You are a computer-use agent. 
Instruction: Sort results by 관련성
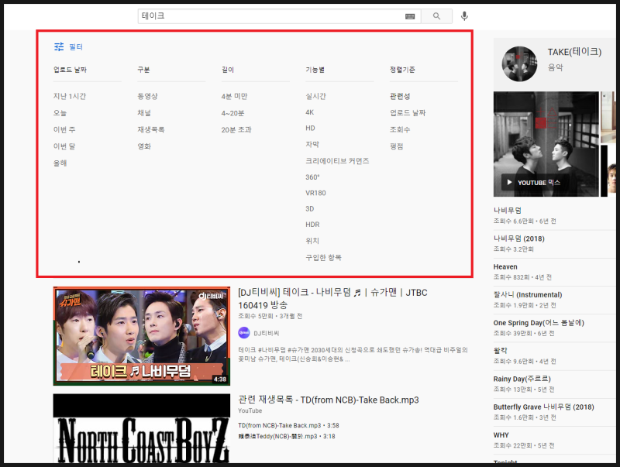click(x=400, y=96)
